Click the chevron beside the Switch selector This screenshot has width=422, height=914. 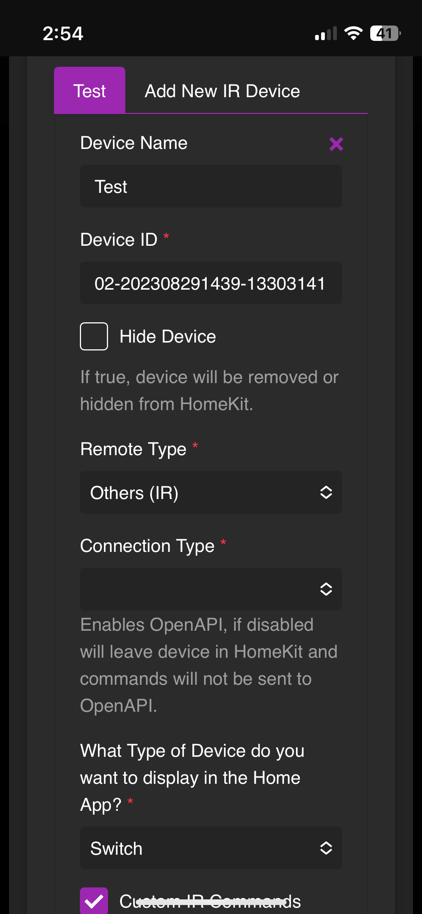(x=326, y=848)
